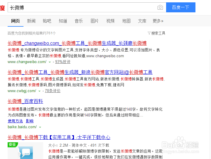Click the camera image-search icon
The image size is (211, 159).
[x=160, y=7]
